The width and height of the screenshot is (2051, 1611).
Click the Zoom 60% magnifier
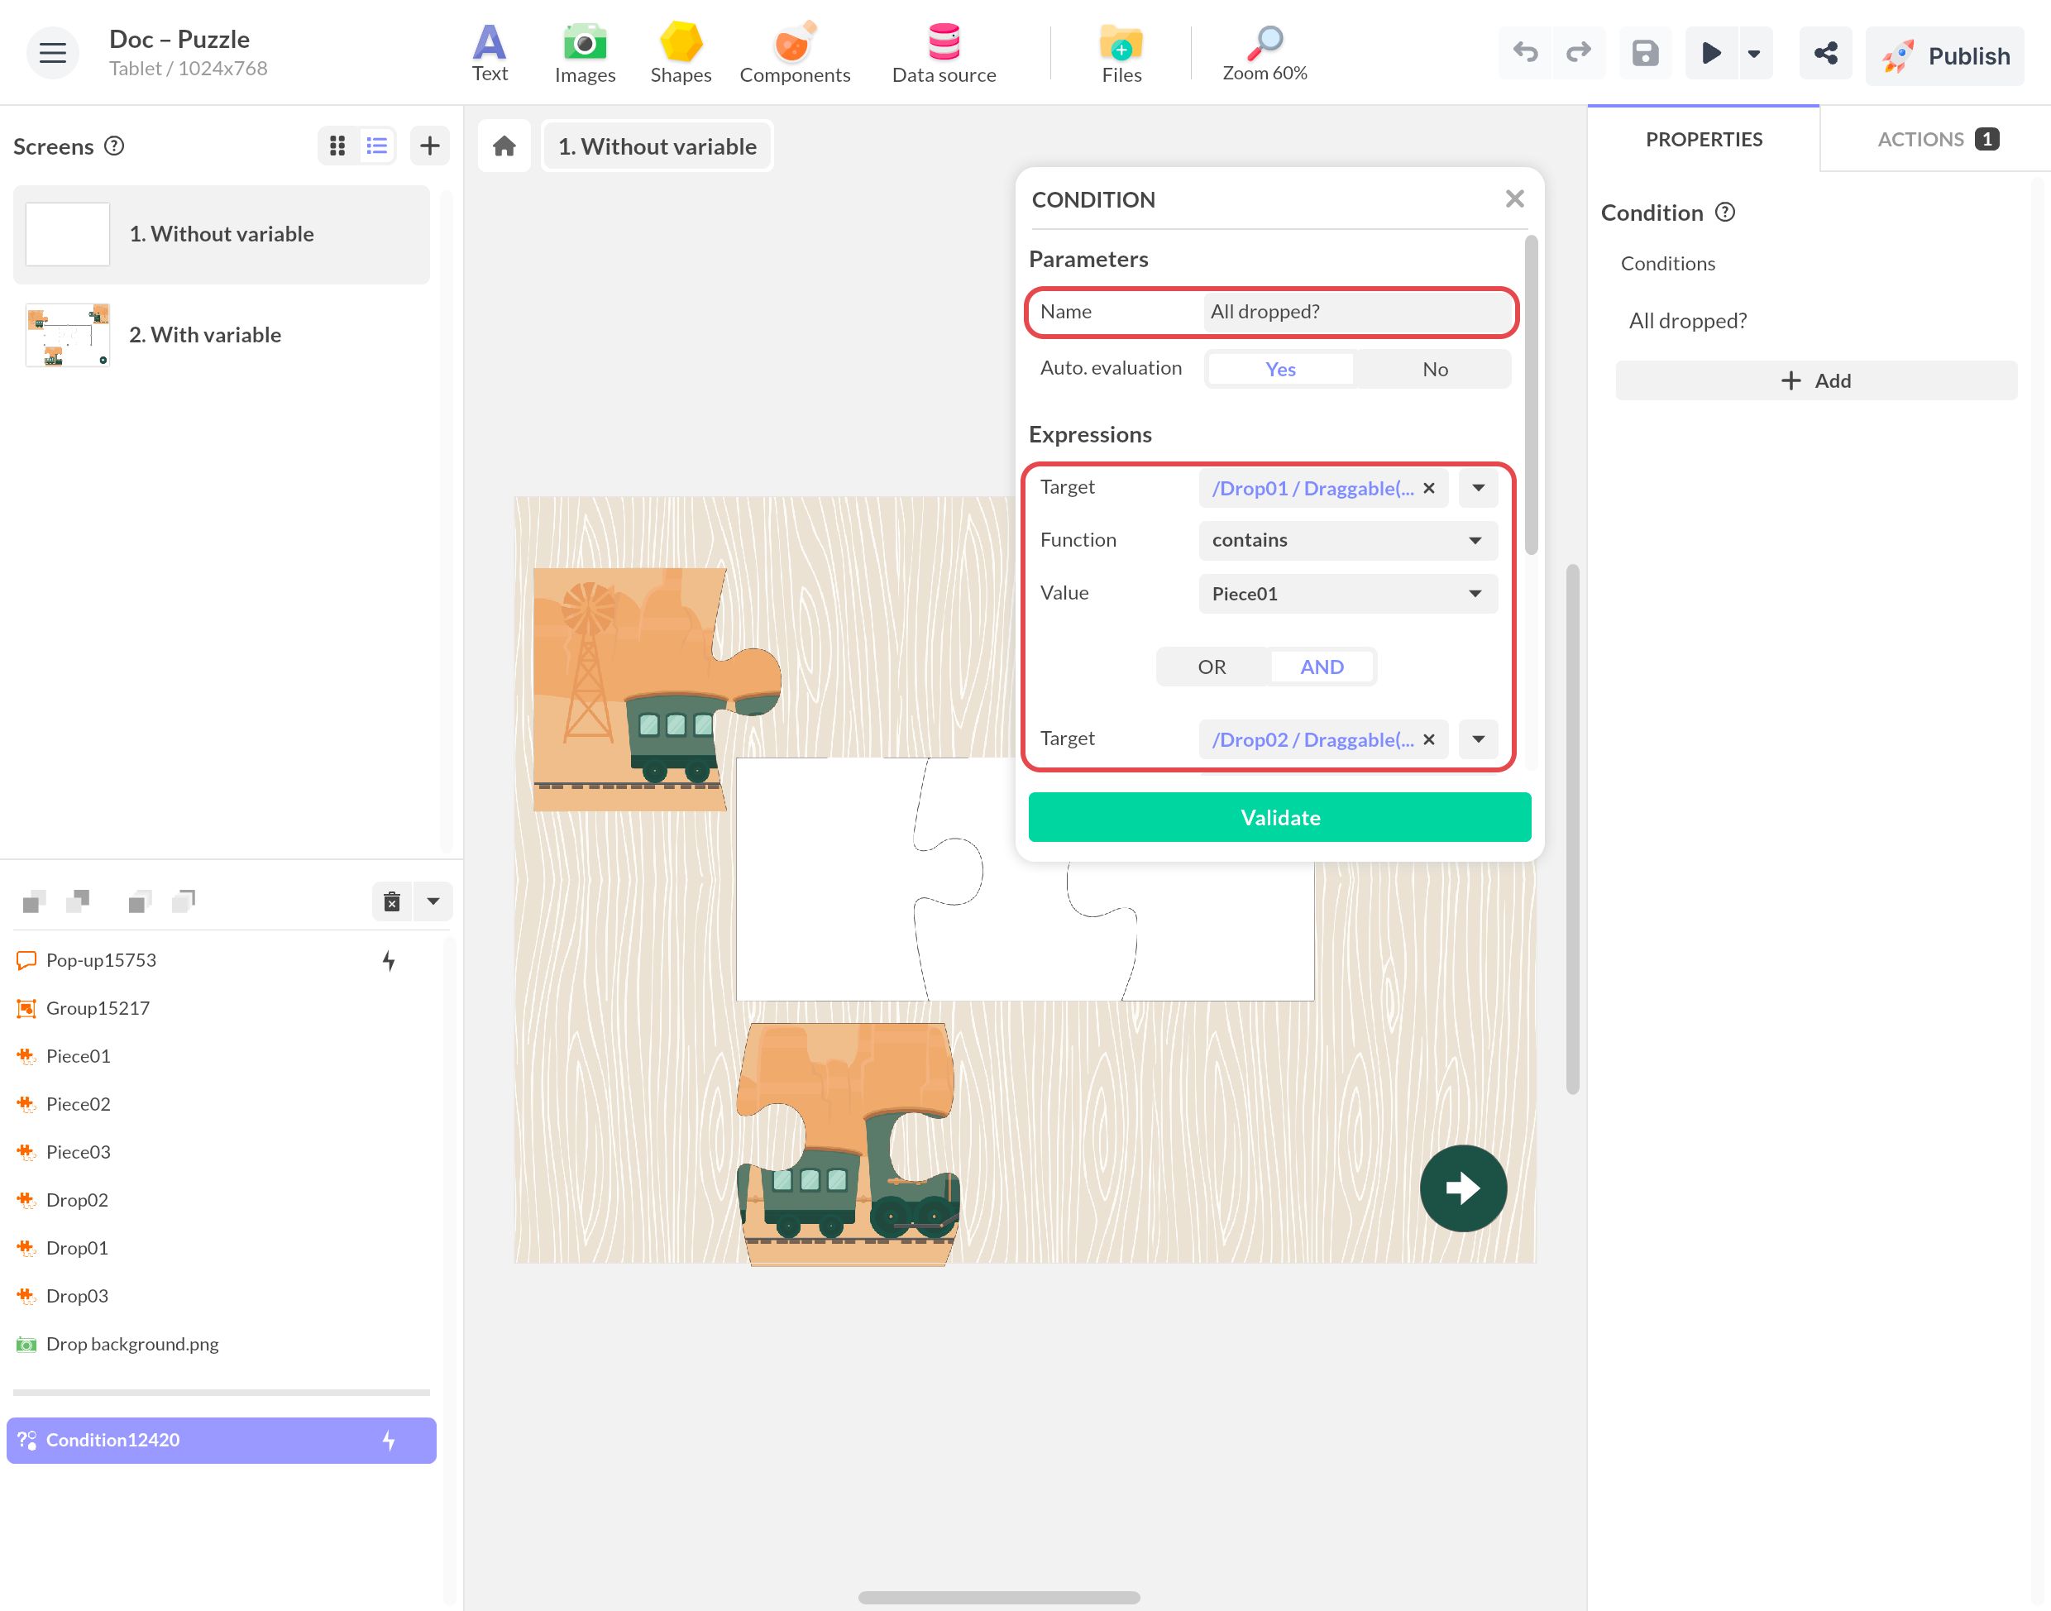(1265, 54)
